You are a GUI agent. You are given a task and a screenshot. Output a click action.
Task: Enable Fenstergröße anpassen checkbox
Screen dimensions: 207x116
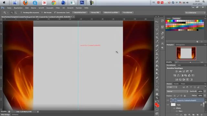21,13
